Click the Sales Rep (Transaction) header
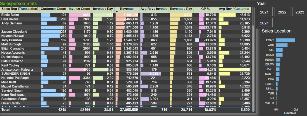This screenshot has width=307, height=116. [x=20, y=9]
